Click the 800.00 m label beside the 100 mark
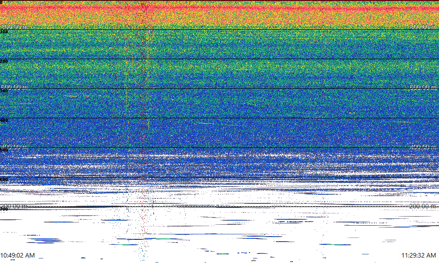Viewport: 439px width, 263px height. pos(14,27)
